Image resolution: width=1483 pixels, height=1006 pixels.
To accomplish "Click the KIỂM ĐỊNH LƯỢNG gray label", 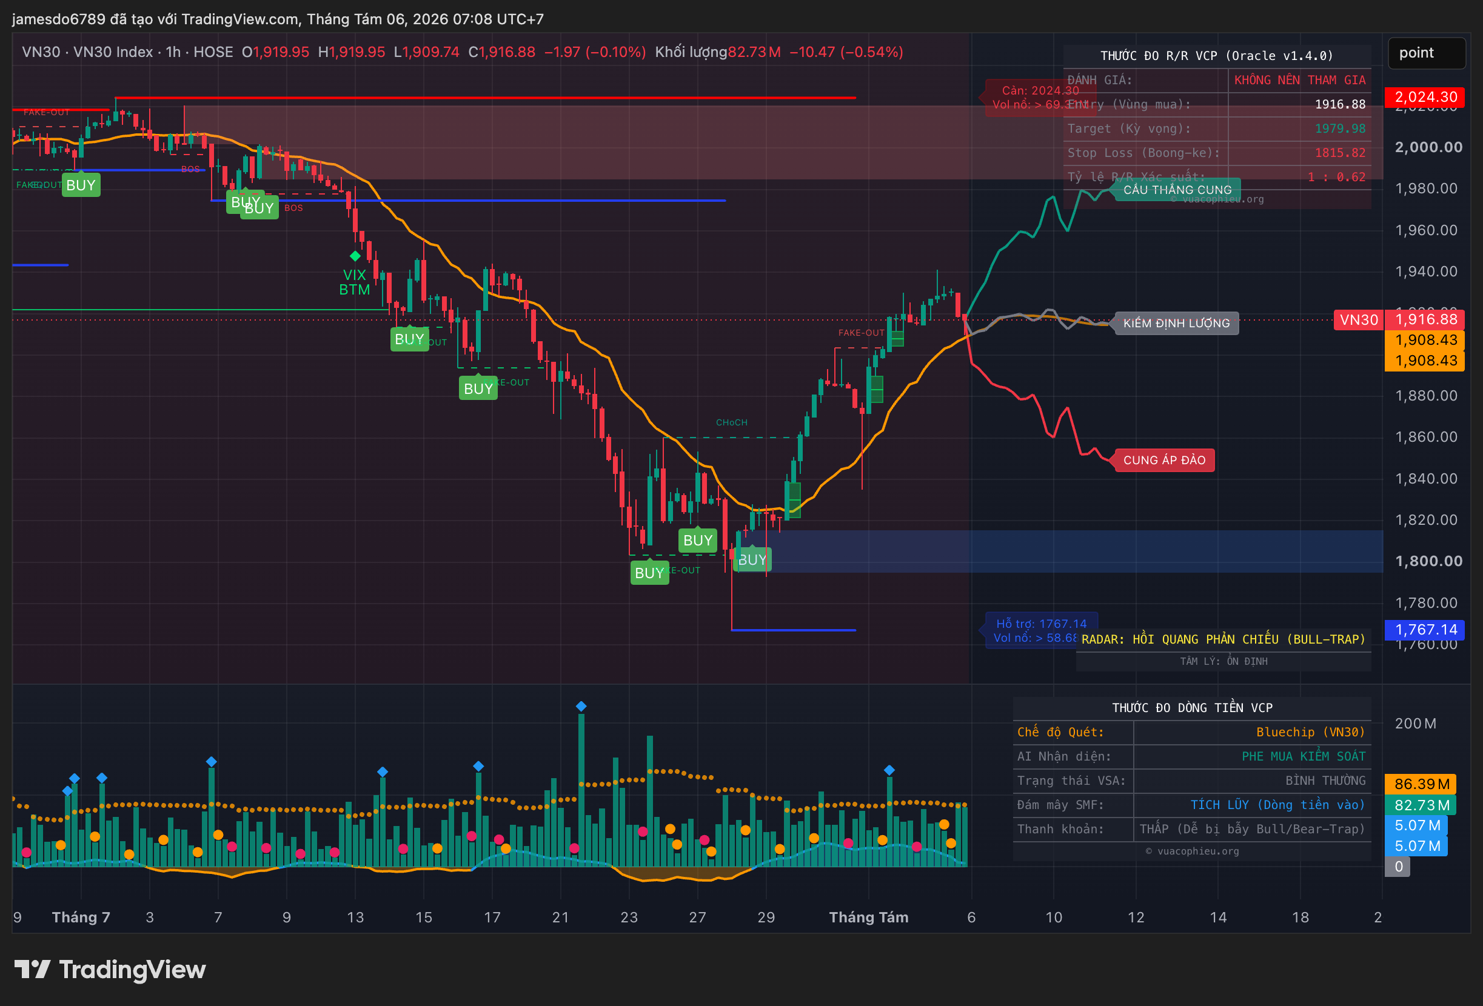I will pyautogui.click(x=1176, y=323).
